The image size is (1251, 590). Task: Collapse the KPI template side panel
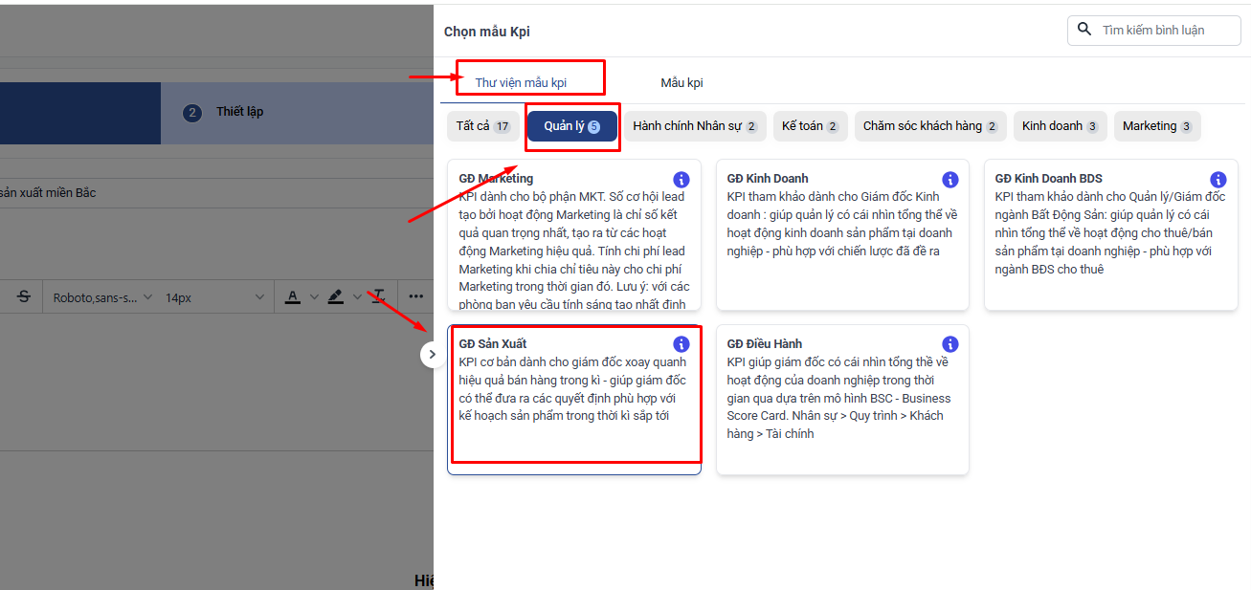point(432,354)
